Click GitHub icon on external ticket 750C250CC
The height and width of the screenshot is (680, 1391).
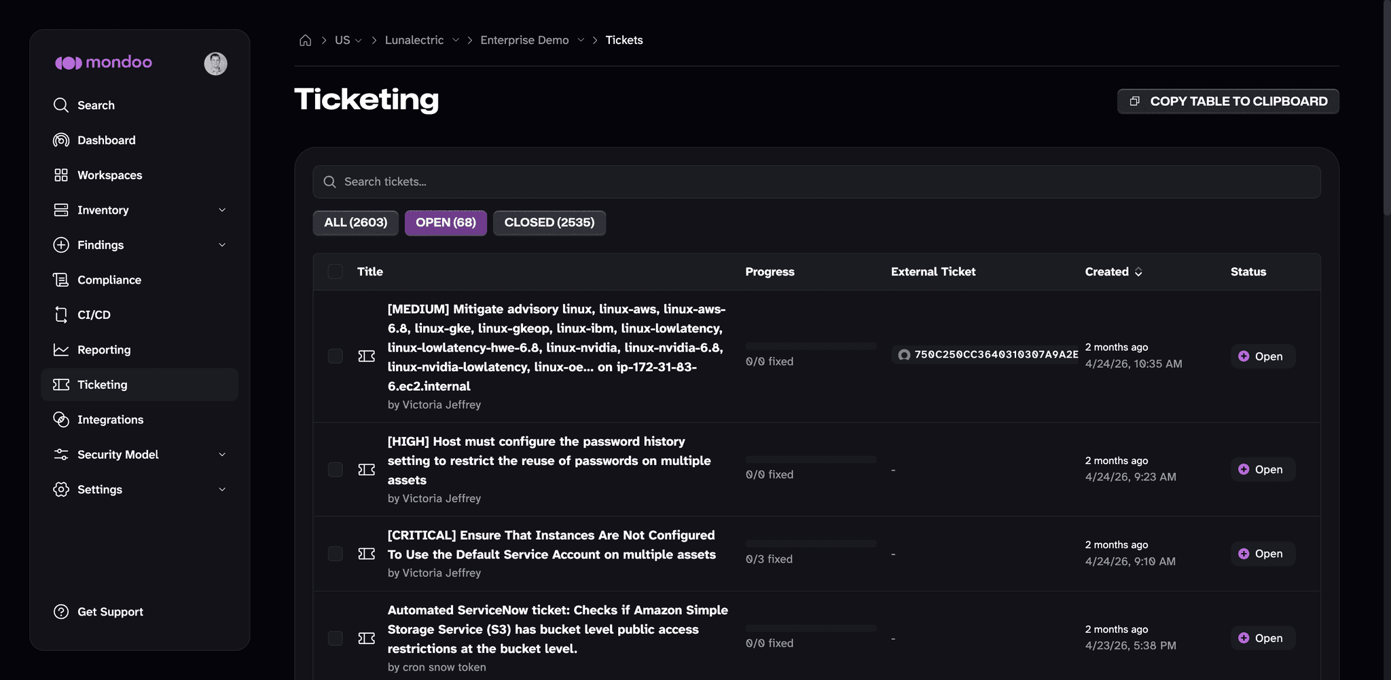[x=904, y=355]
